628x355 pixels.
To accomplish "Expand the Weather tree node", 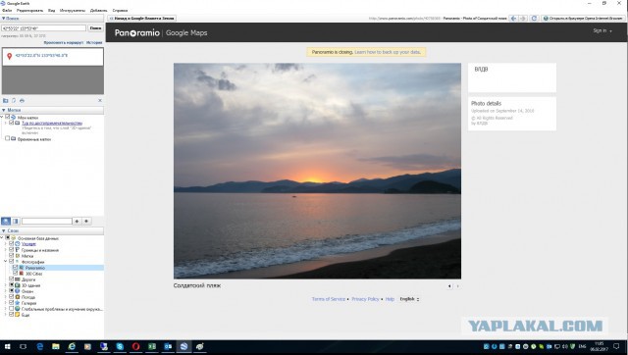I will click(x=6, y=297).
